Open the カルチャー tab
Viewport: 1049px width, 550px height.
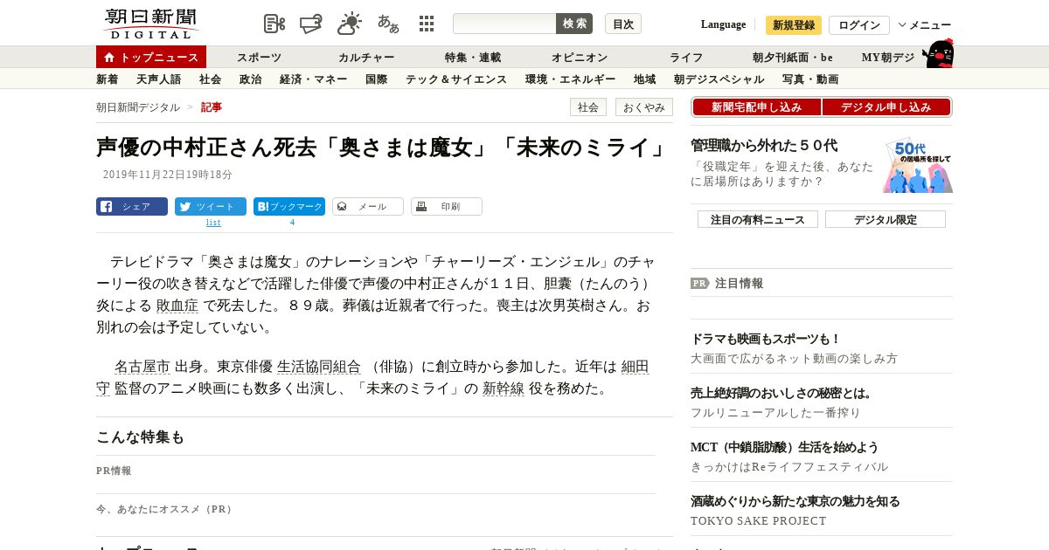(366, 58)
